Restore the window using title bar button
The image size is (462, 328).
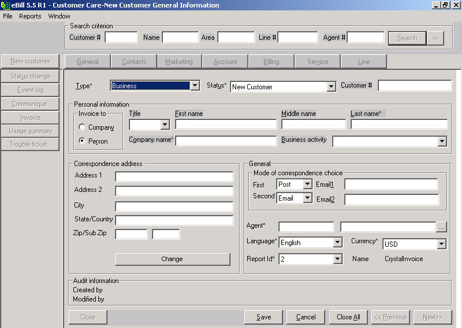(x=445, y=5)
